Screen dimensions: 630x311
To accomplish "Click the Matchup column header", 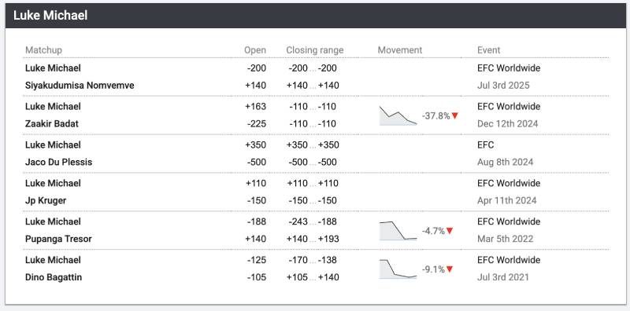I will [43, 50].
